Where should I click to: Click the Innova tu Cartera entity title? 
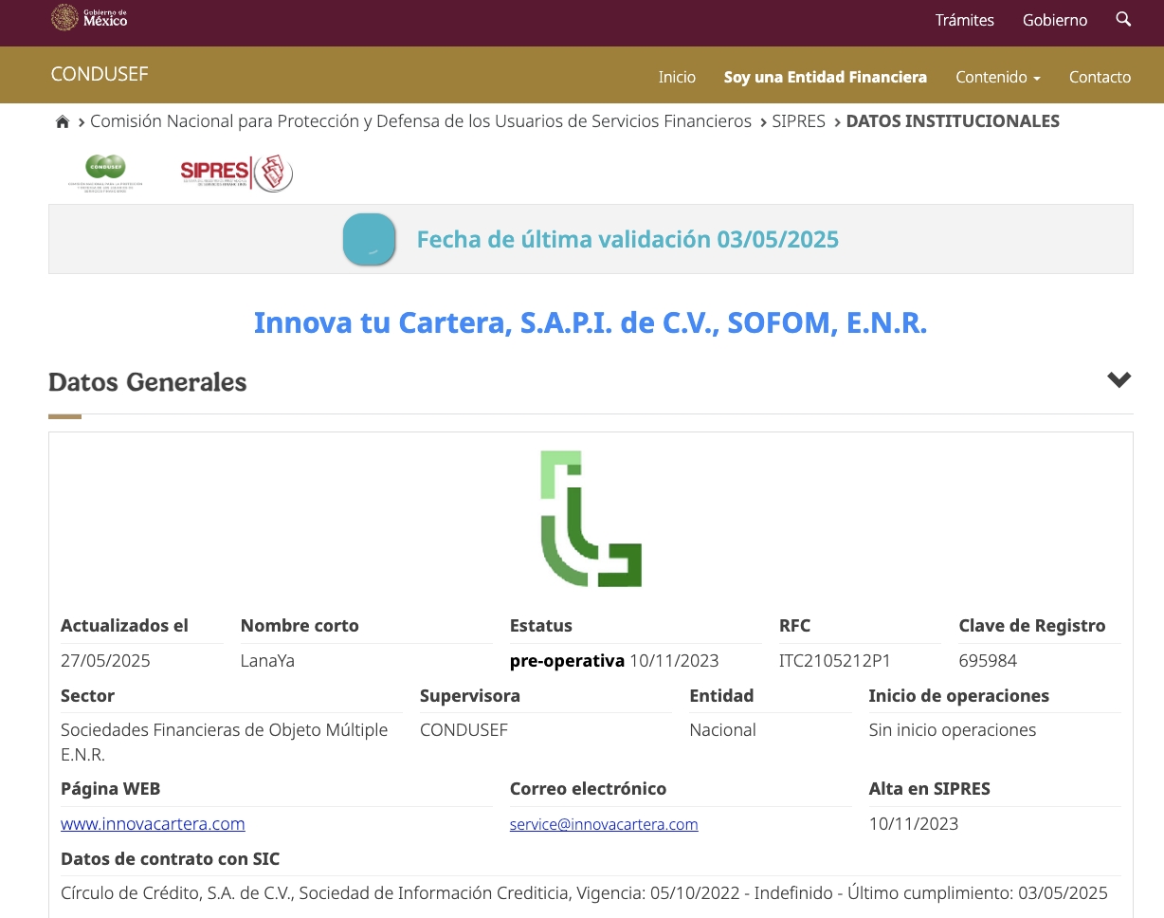[591, 323]
